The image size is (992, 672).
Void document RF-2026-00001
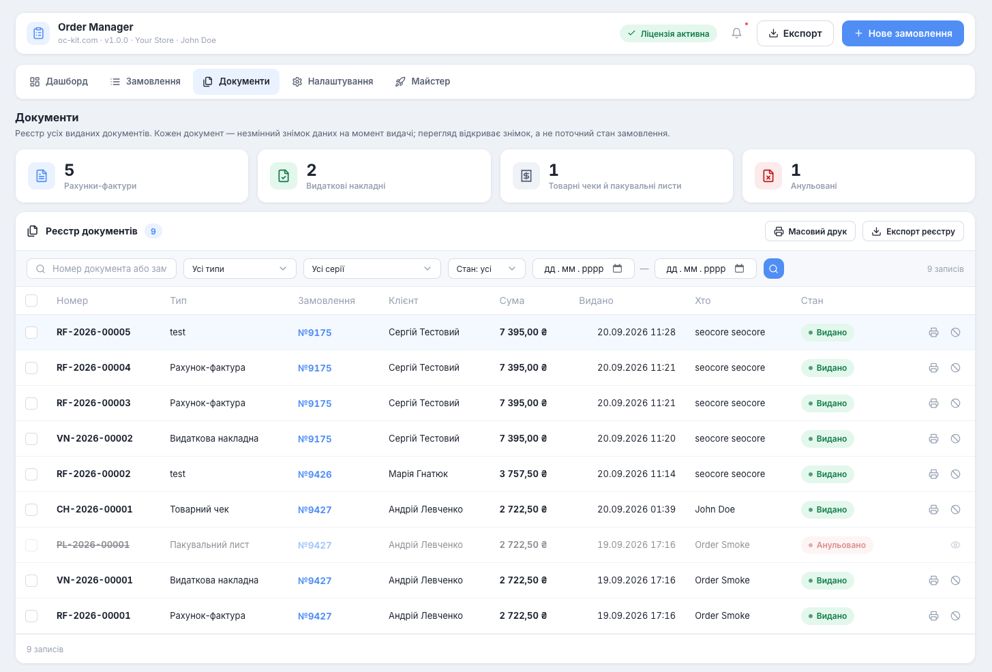click(x=955, y=616)
